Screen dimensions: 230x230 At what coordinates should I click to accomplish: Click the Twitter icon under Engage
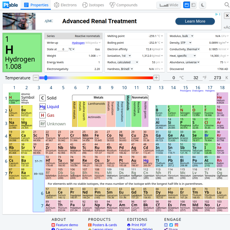tap(171, 225)
